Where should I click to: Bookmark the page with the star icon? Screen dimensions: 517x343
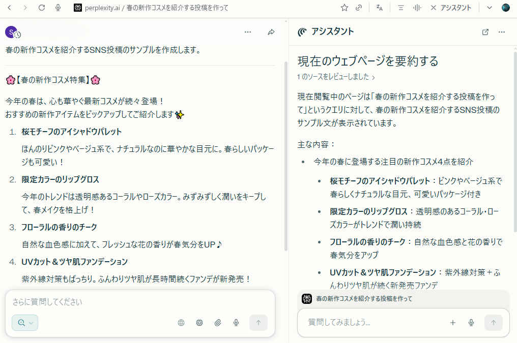click(x=344, y=7)
